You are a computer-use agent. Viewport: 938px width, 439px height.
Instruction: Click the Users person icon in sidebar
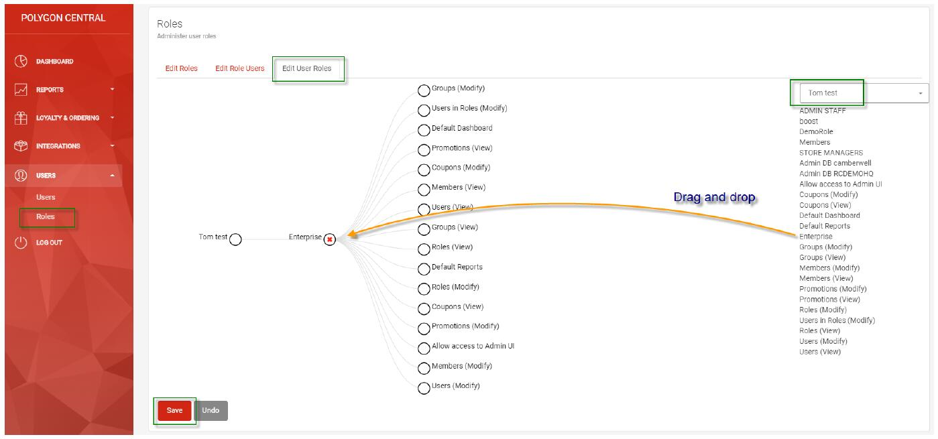click(x=21, y=175)
